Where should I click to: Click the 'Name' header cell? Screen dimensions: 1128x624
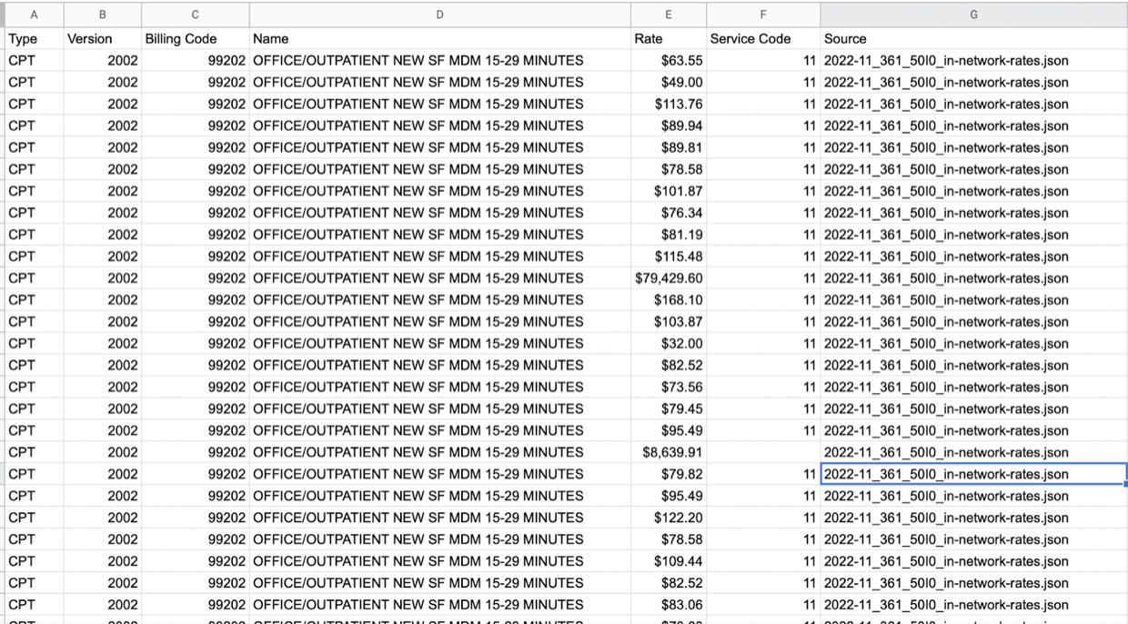440,39
